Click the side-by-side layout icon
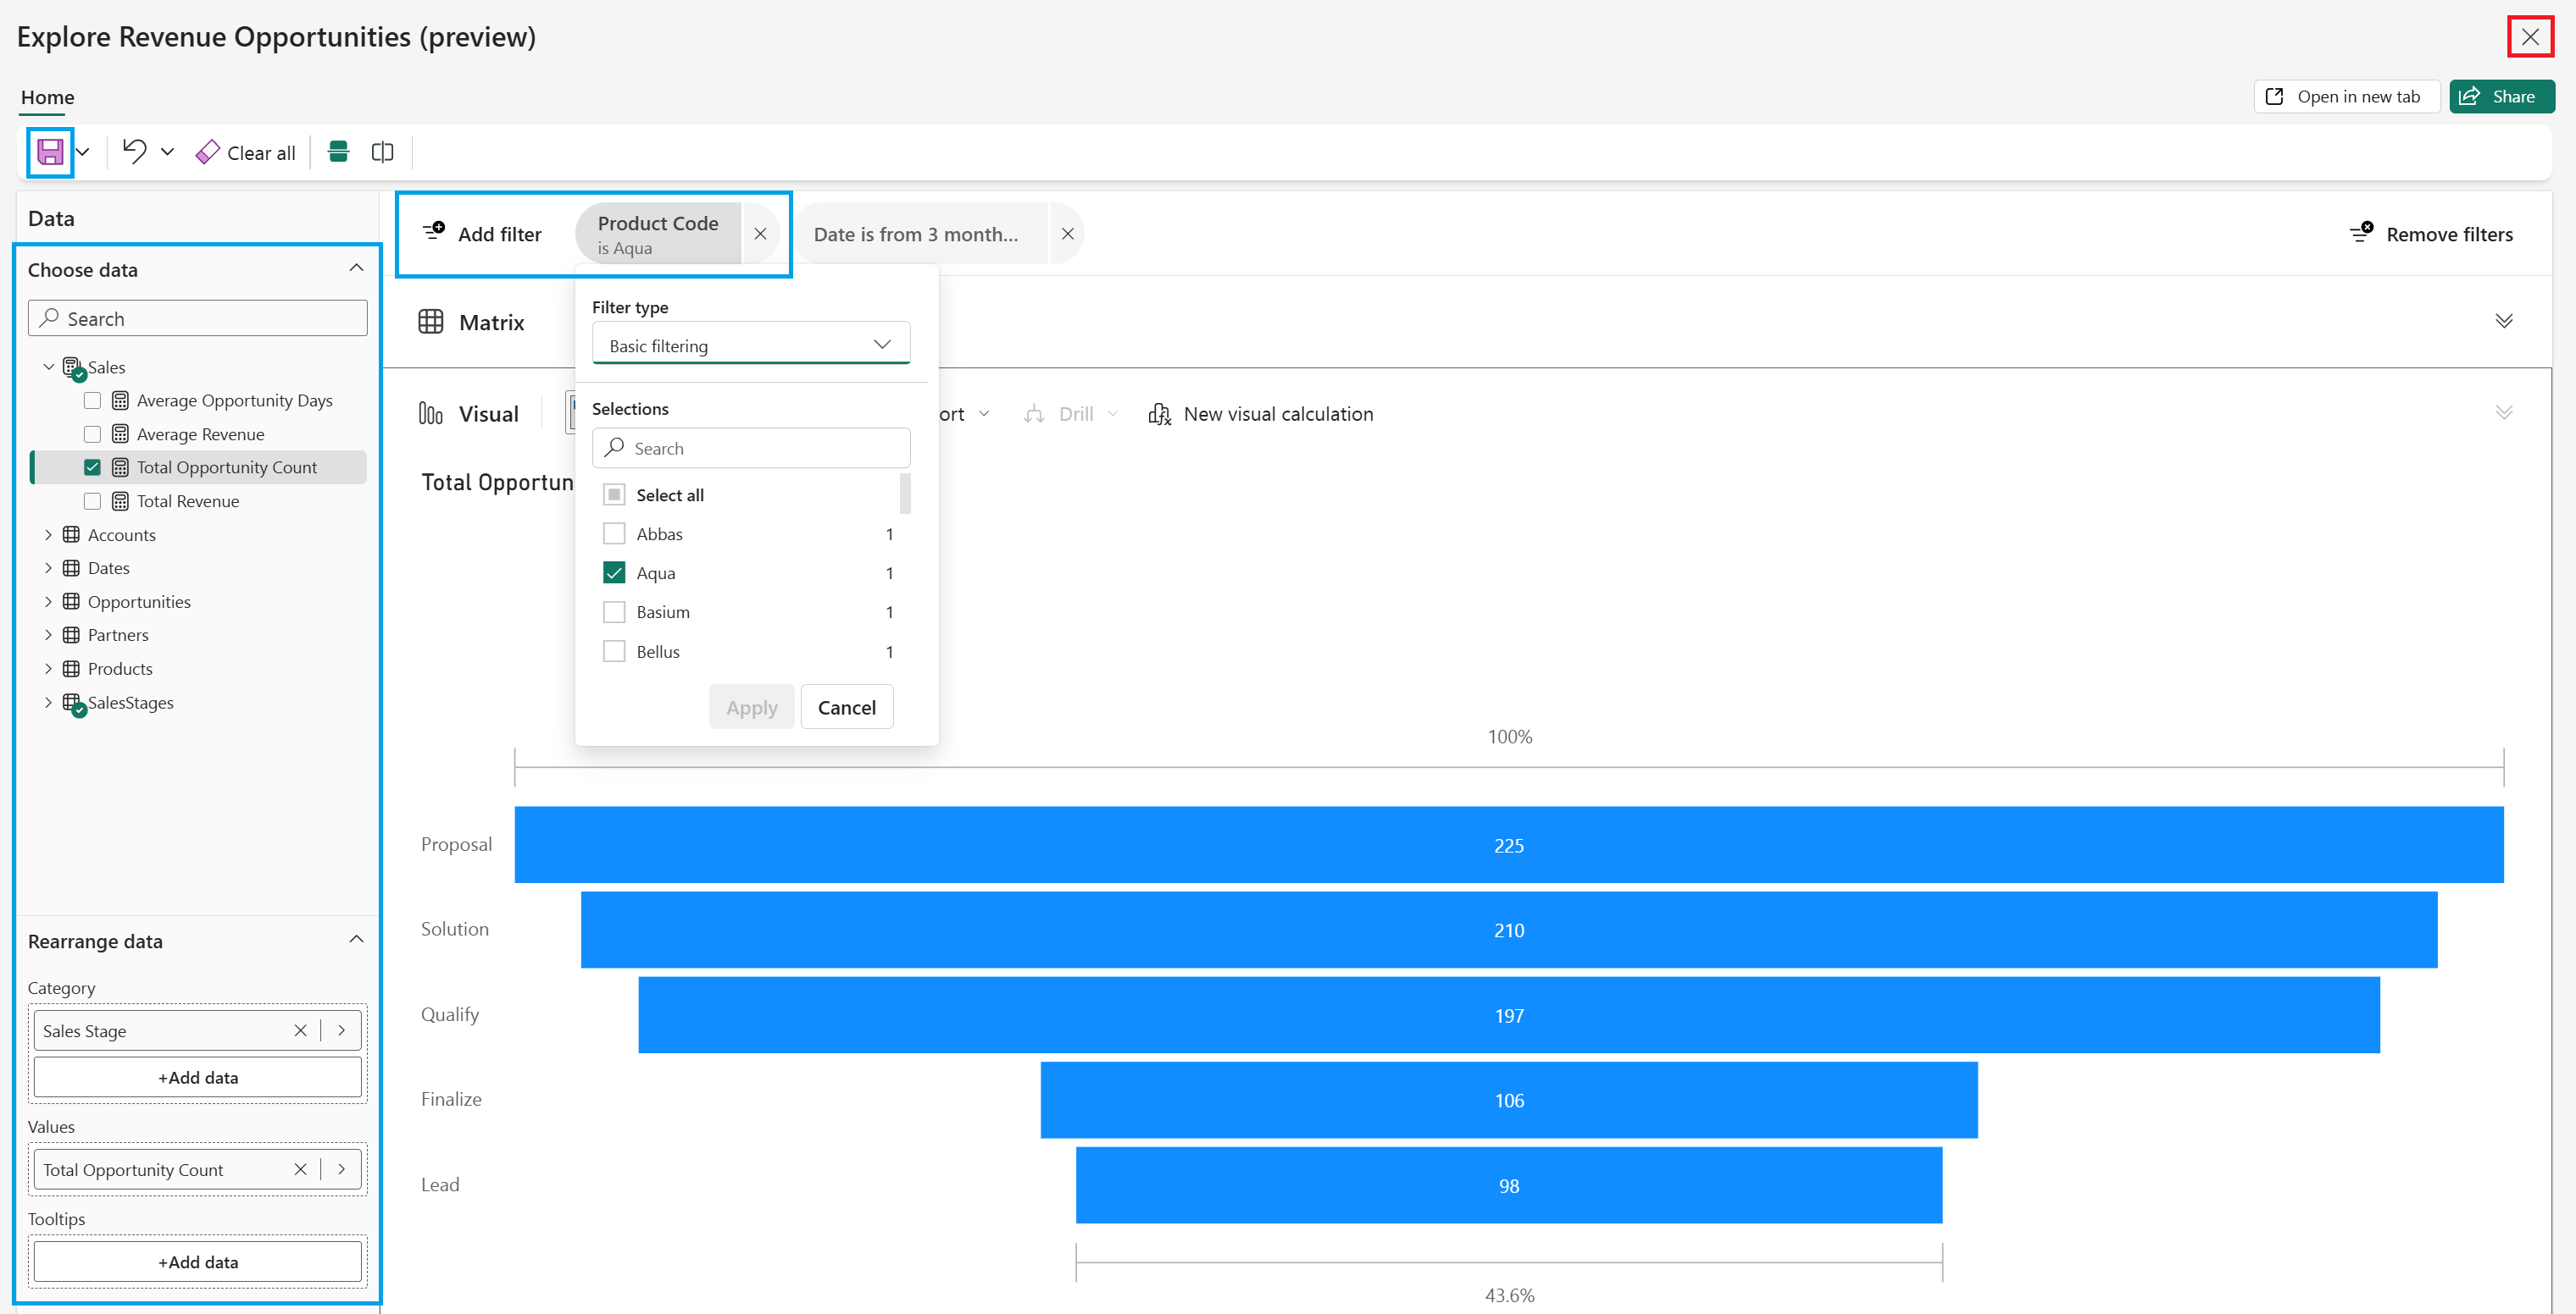Viewport: 2576px width, 1314px height. tap(382, 152)
